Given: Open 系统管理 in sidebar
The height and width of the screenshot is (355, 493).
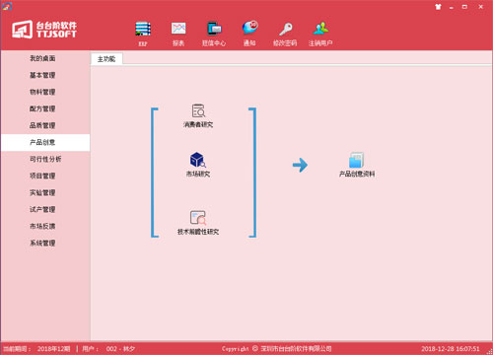Looking at the screenshot, I should tap(42, 243).
